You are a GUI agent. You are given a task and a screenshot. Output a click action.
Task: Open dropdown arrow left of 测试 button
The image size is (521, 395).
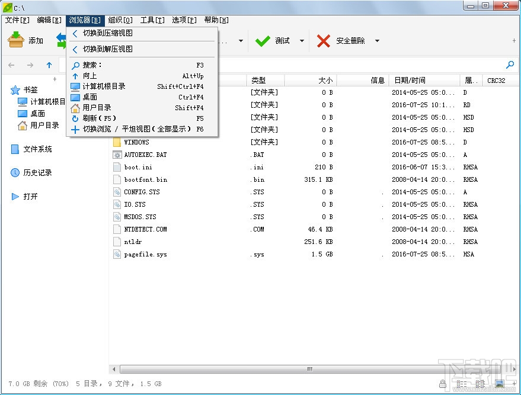[x=241, y=41]
